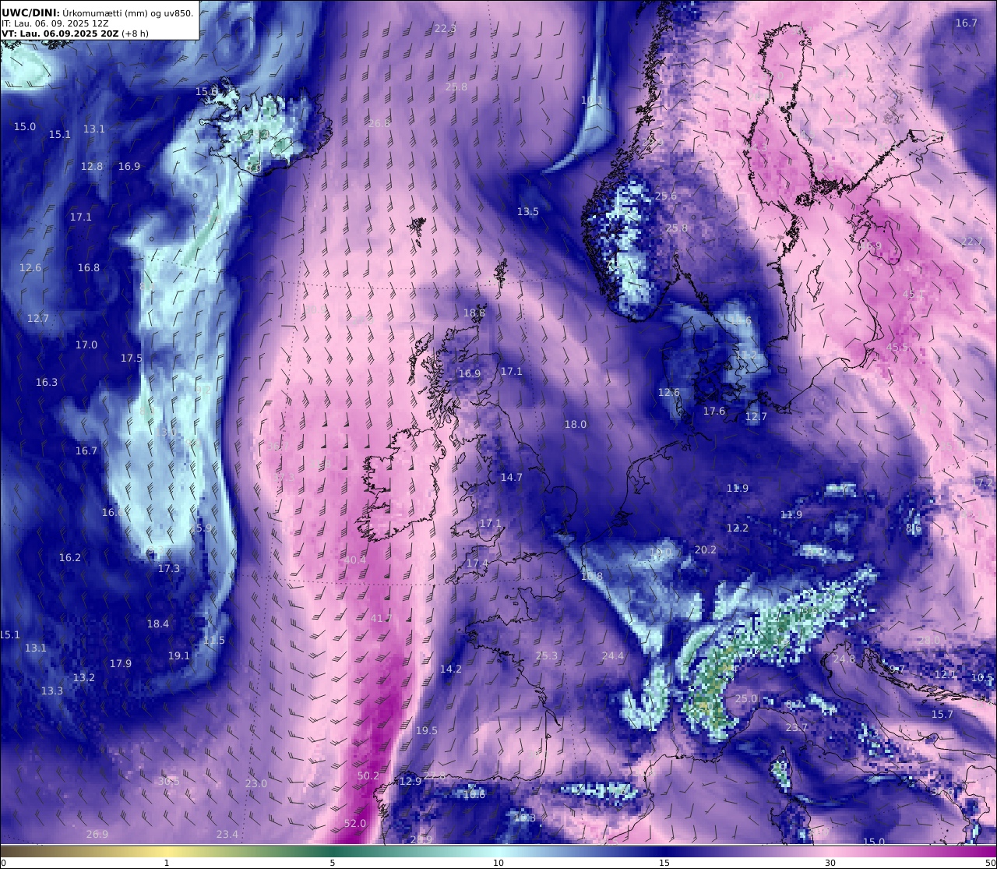This screenshot has width=997, height=869.
Task: Click the color scale tick label '30'
Action: [830, 863]
